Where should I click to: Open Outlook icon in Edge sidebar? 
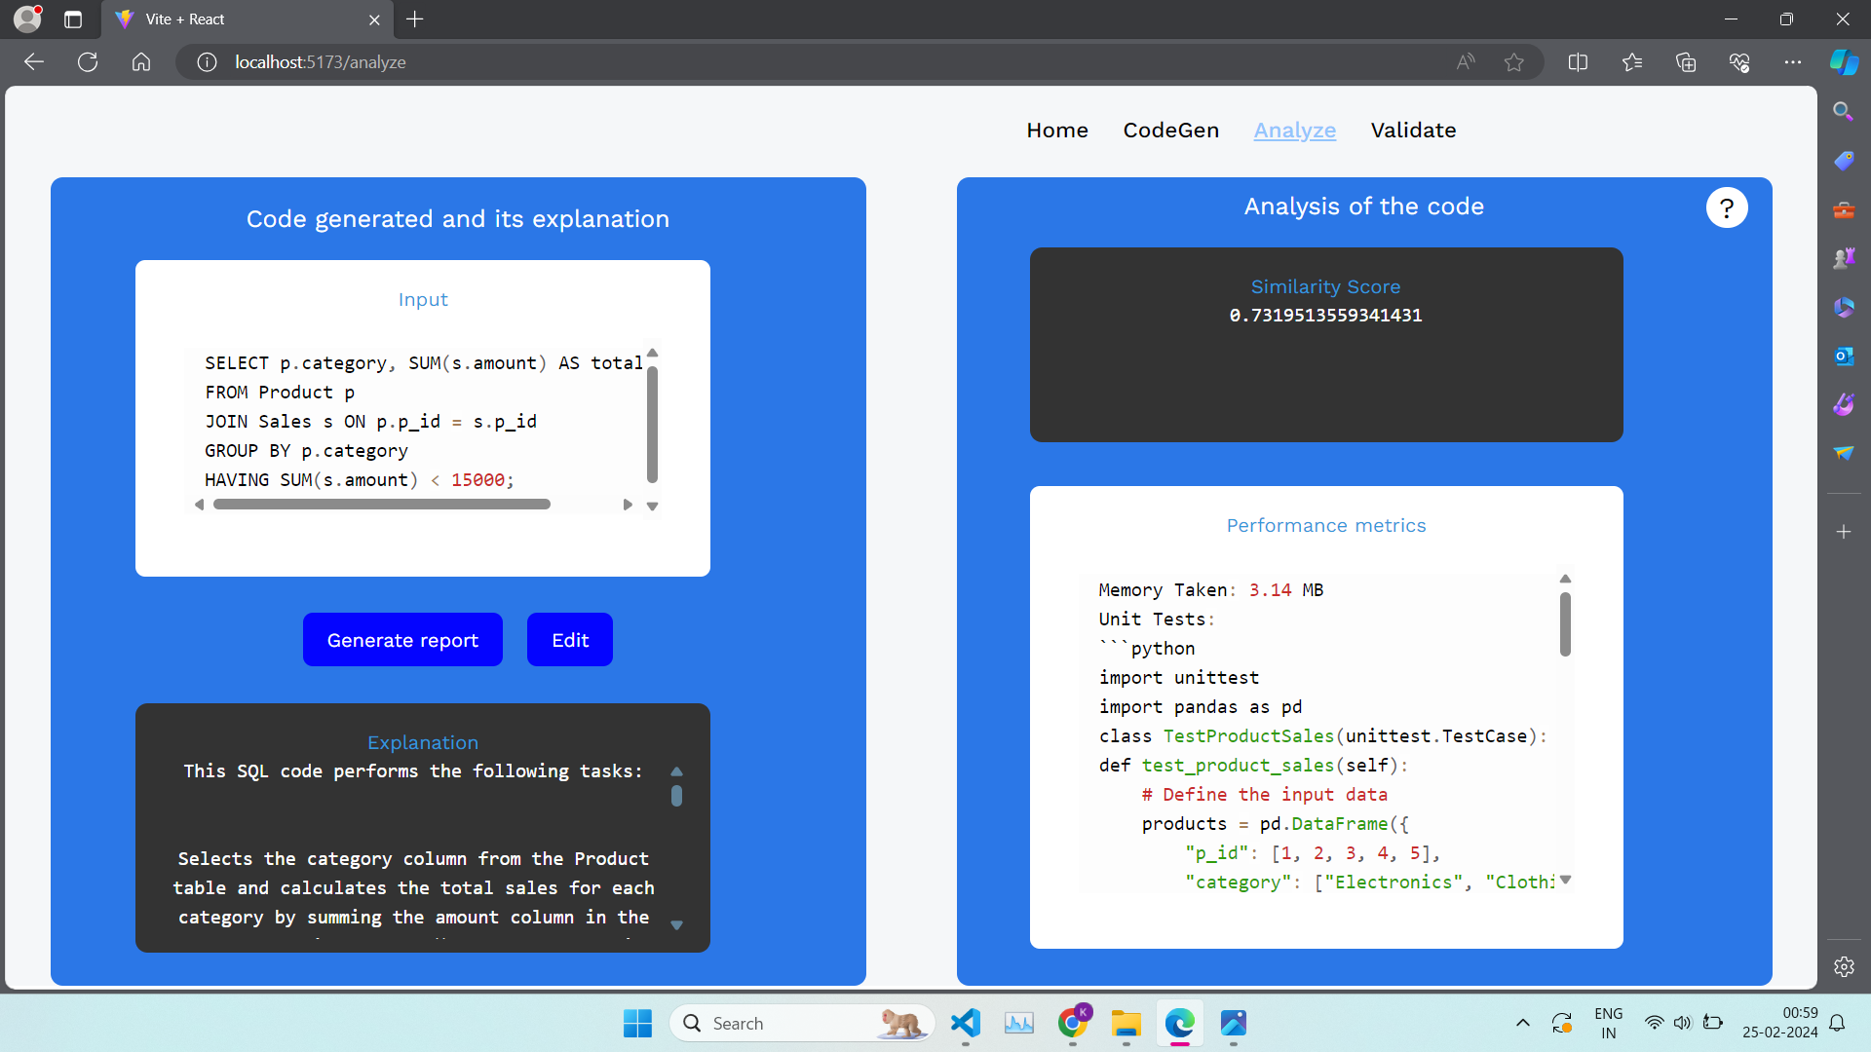click(x=1843, y=357)
